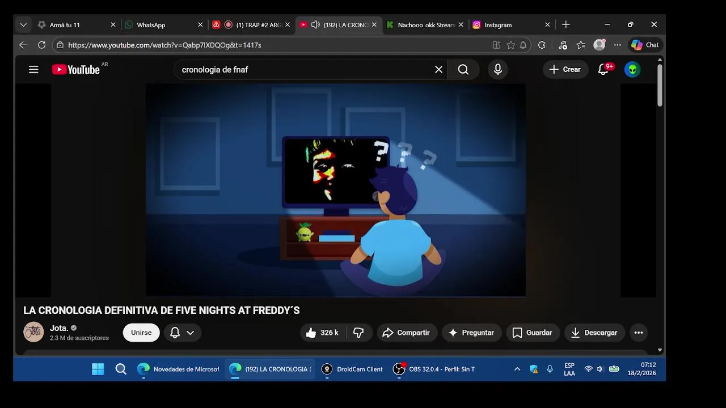This screenshot has height=408, width=726.
Task: Click the browser address bar URL
Action: coord(164,45)
